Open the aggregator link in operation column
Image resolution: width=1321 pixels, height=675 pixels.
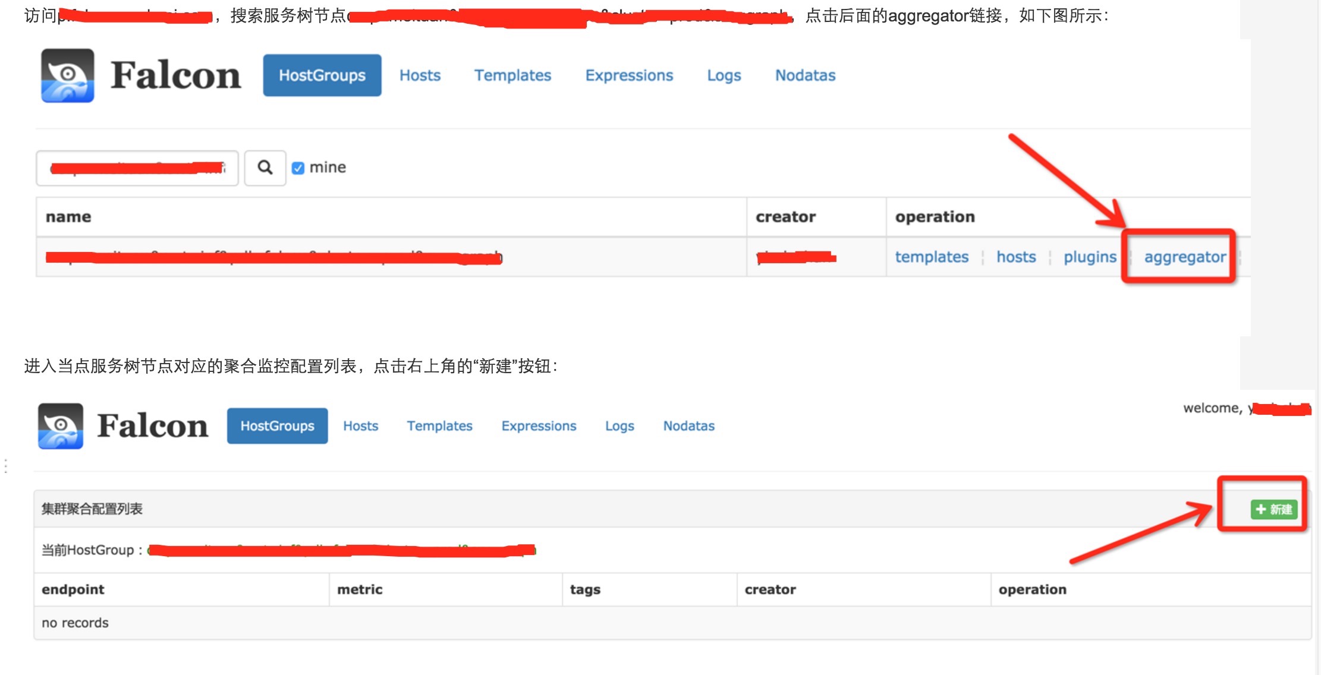coord(1184,257)
